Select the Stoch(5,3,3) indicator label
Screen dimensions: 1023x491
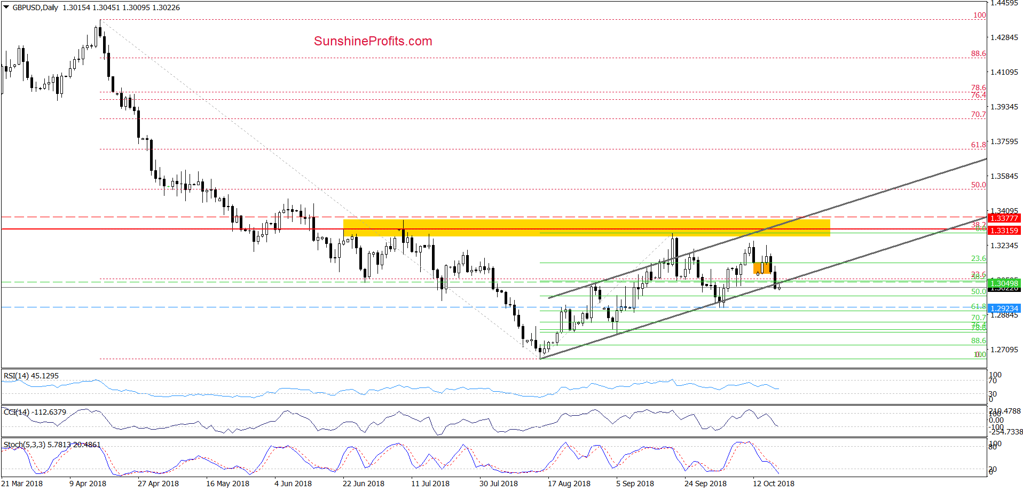(52, 445)
